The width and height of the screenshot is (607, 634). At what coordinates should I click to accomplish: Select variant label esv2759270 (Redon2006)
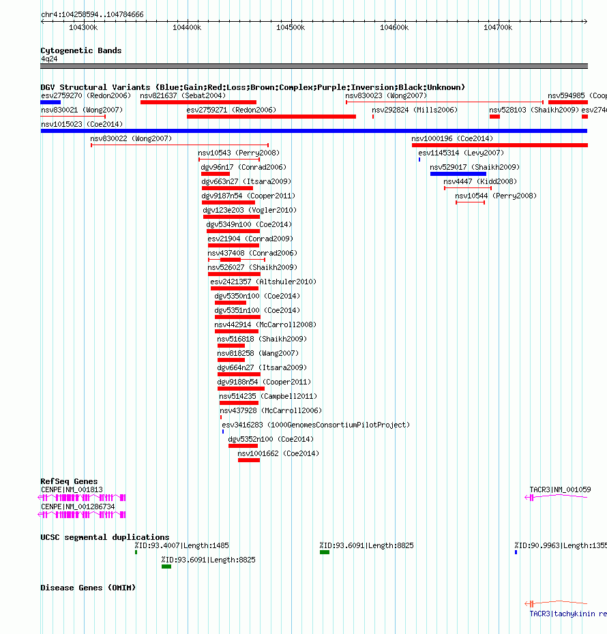click(86, 96)
